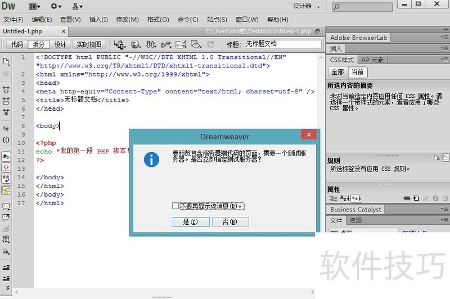The height and width of the screenshot is (299, 450).
Task: Select the All (全部) CSS mode button
Action: [x=338, y=72]
